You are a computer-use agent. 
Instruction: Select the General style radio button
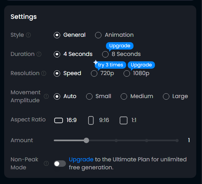click(57, 35)
